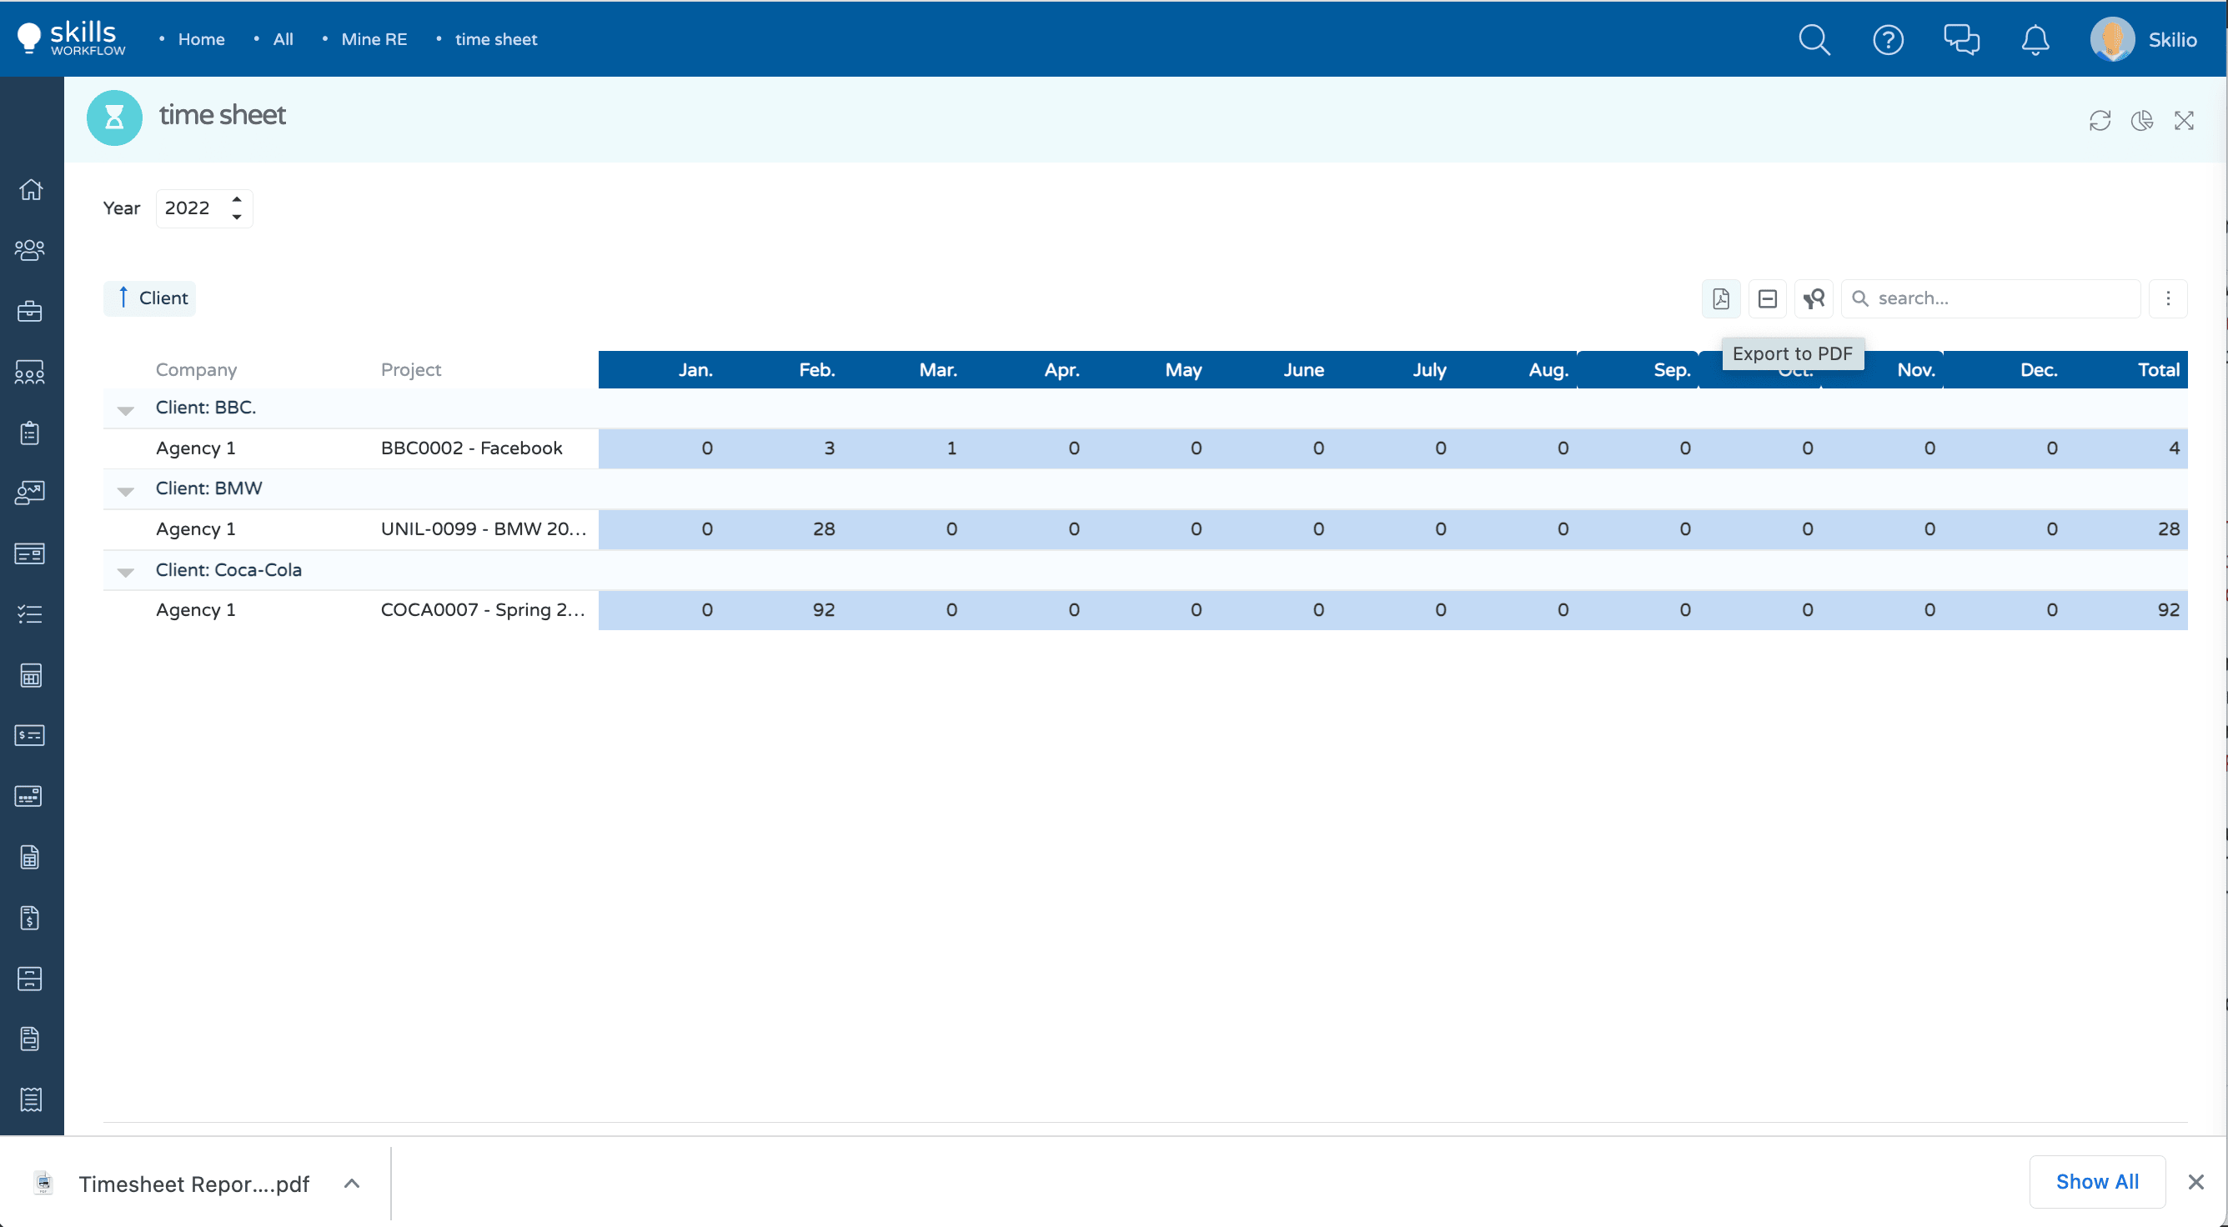Navigate to the Home breadcrumb
Image resolution: width=2228 pixels, height=1227 pixels.
(201, 40)
